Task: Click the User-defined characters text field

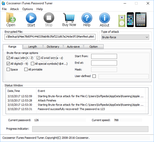Action: 124,77
